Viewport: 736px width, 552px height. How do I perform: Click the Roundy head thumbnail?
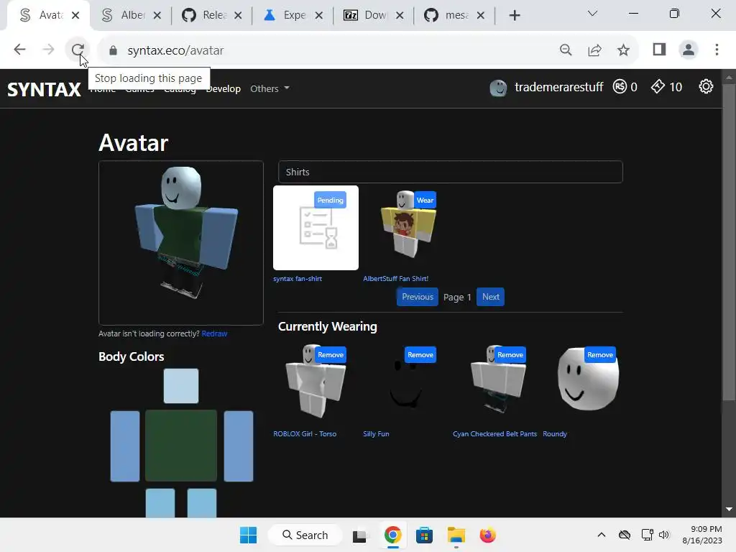(588, 382)
